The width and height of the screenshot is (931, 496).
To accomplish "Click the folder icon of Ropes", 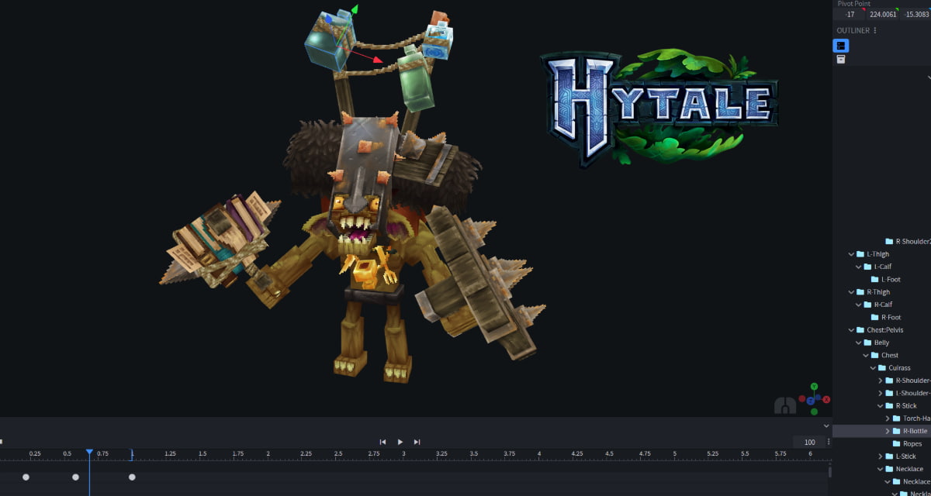I will coord(896,444).
